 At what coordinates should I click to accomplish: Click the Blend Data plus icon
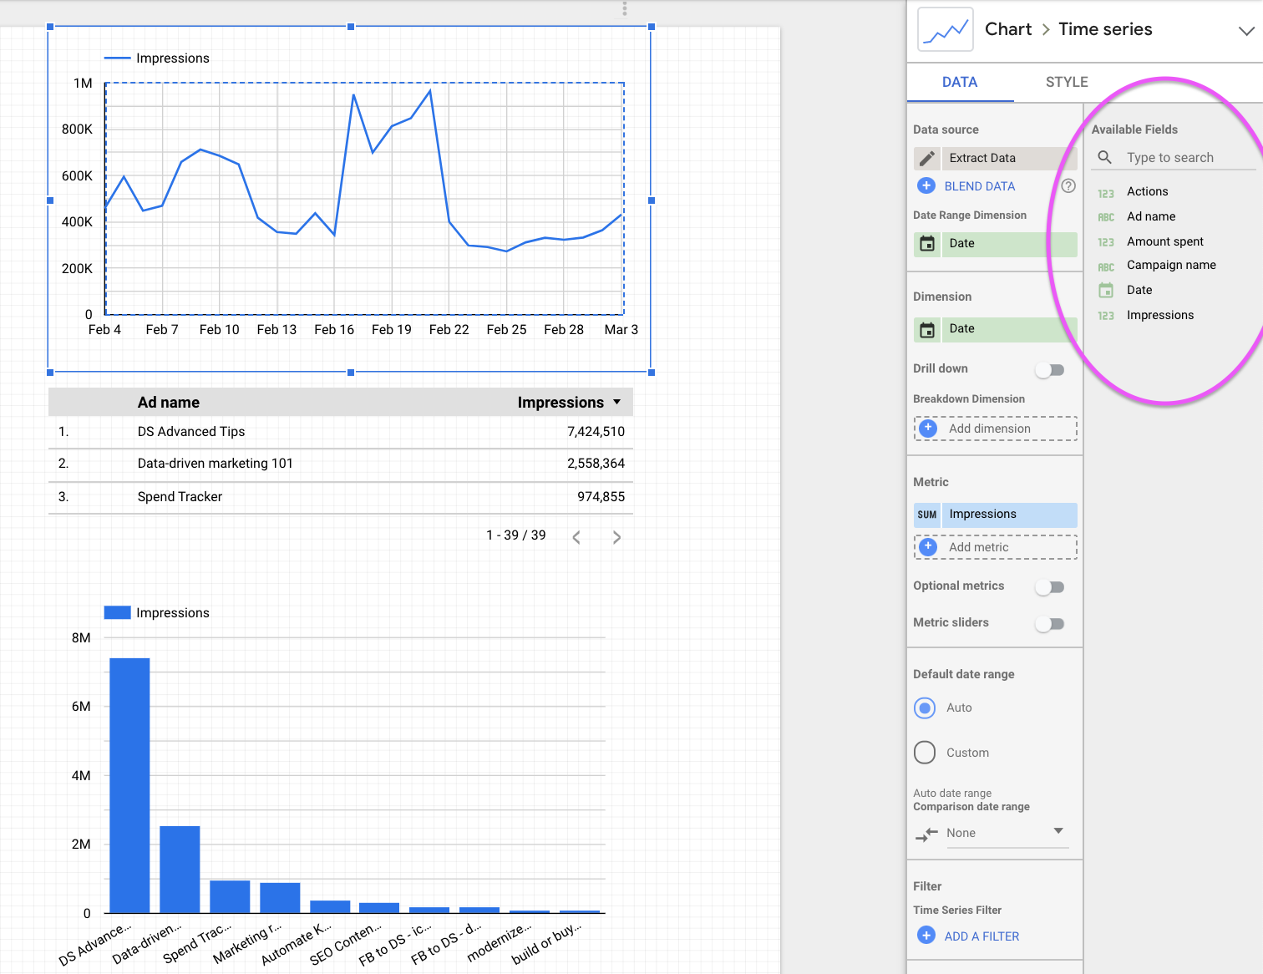tap(926, 185)
